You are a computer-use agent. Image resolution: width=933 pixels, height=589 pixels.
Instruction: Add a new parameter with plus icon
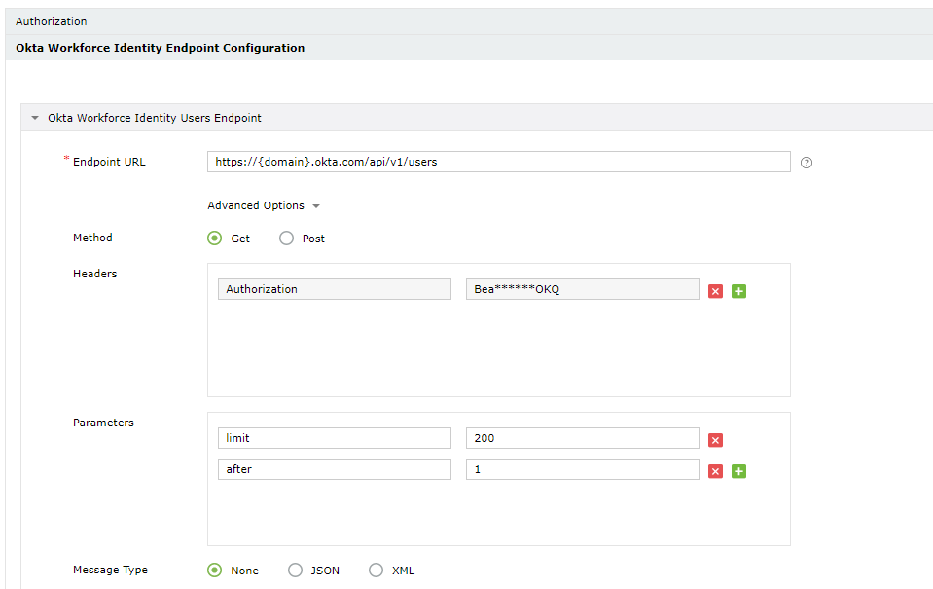tap(738, 471)
